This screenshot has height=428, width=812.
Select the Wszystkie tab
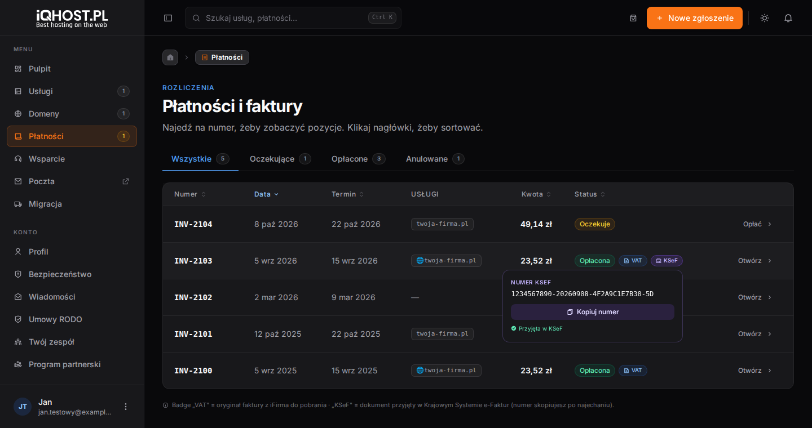200,159
